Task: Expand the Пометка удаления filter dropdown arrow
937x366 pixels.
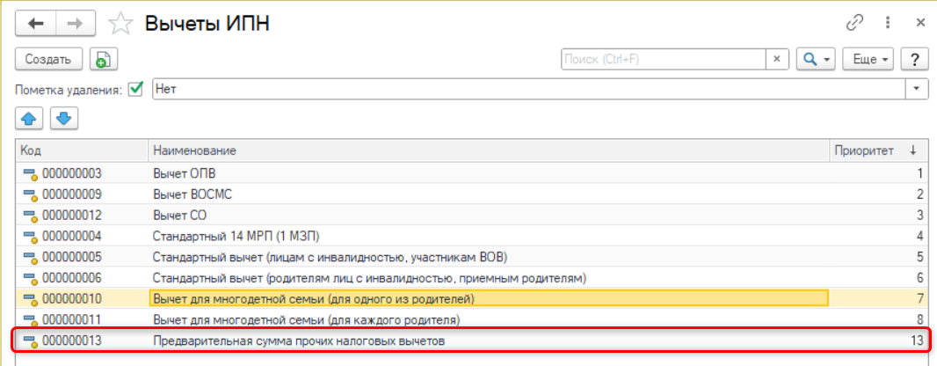Action: [x=917, y=90]
